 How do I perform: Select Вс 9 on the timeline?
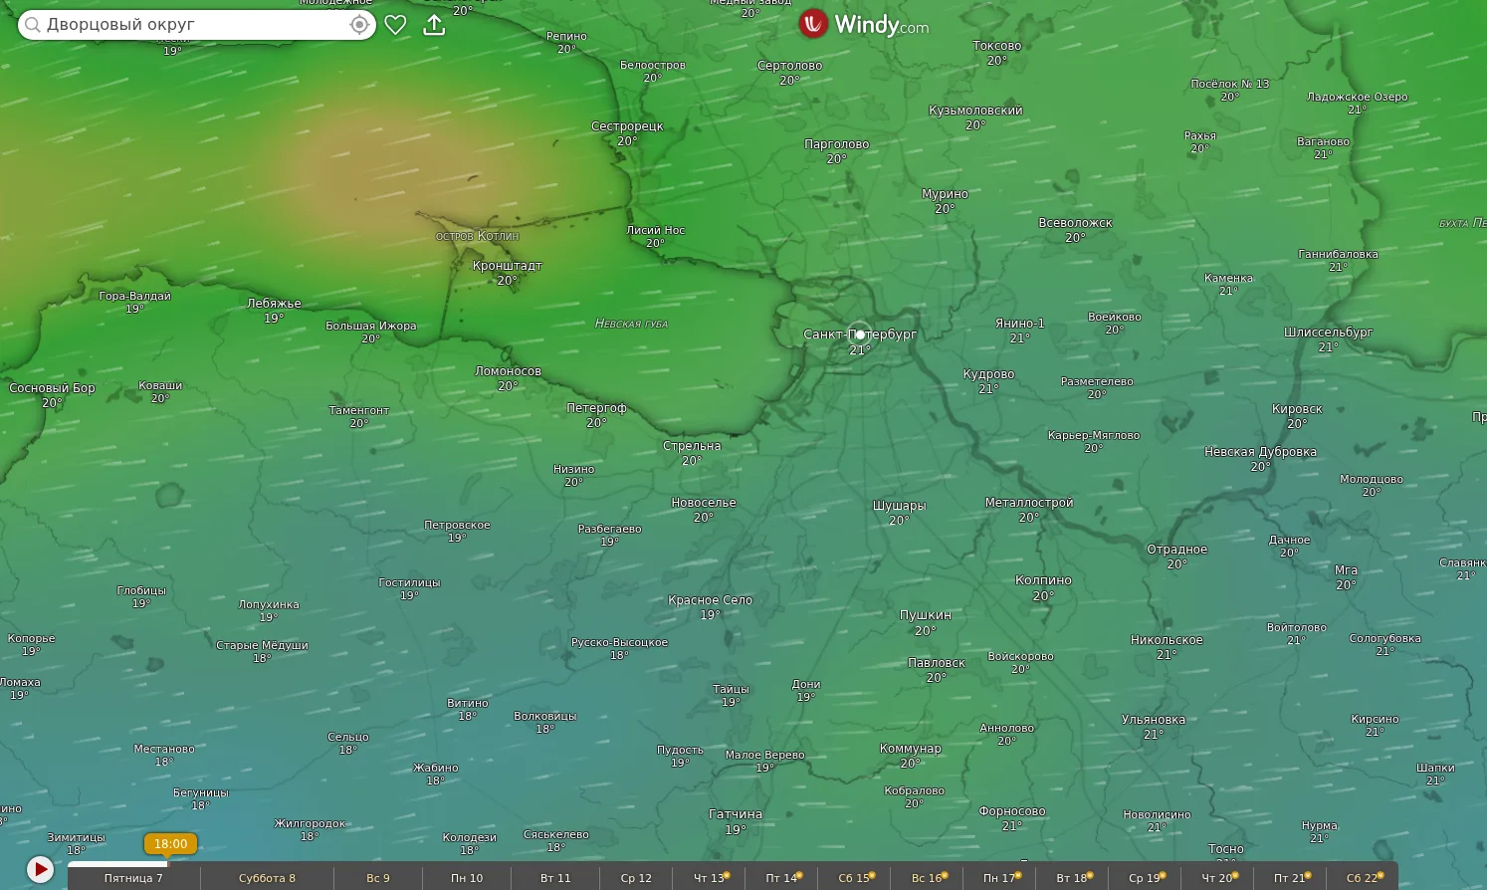(x=378, y=878)
